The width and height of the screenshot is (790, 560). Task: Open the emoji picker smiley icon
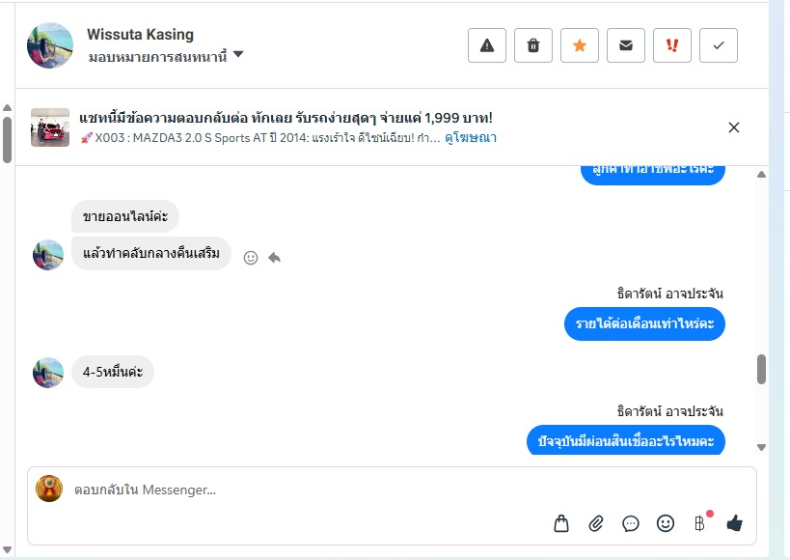point(666,523)
